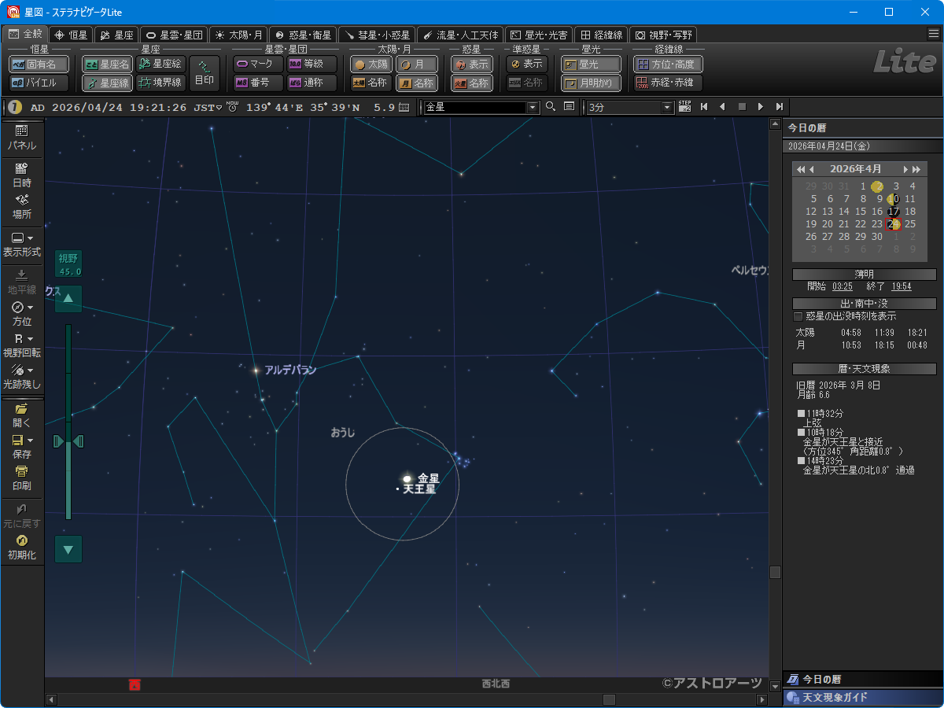The height and width of the screenshot is (708, 944).
Task: Toggle 星座線 constellation lines
Action: (107, 83)
